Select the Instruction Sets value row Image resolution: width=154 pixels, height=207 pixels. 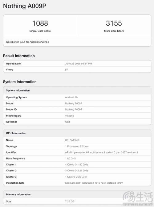click(77, 183)
